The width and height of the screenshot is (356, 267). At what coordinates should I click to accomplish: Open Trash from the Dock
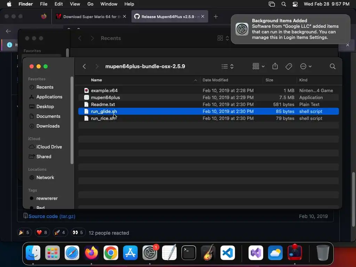pyautogui.click(x=323, y=253)
